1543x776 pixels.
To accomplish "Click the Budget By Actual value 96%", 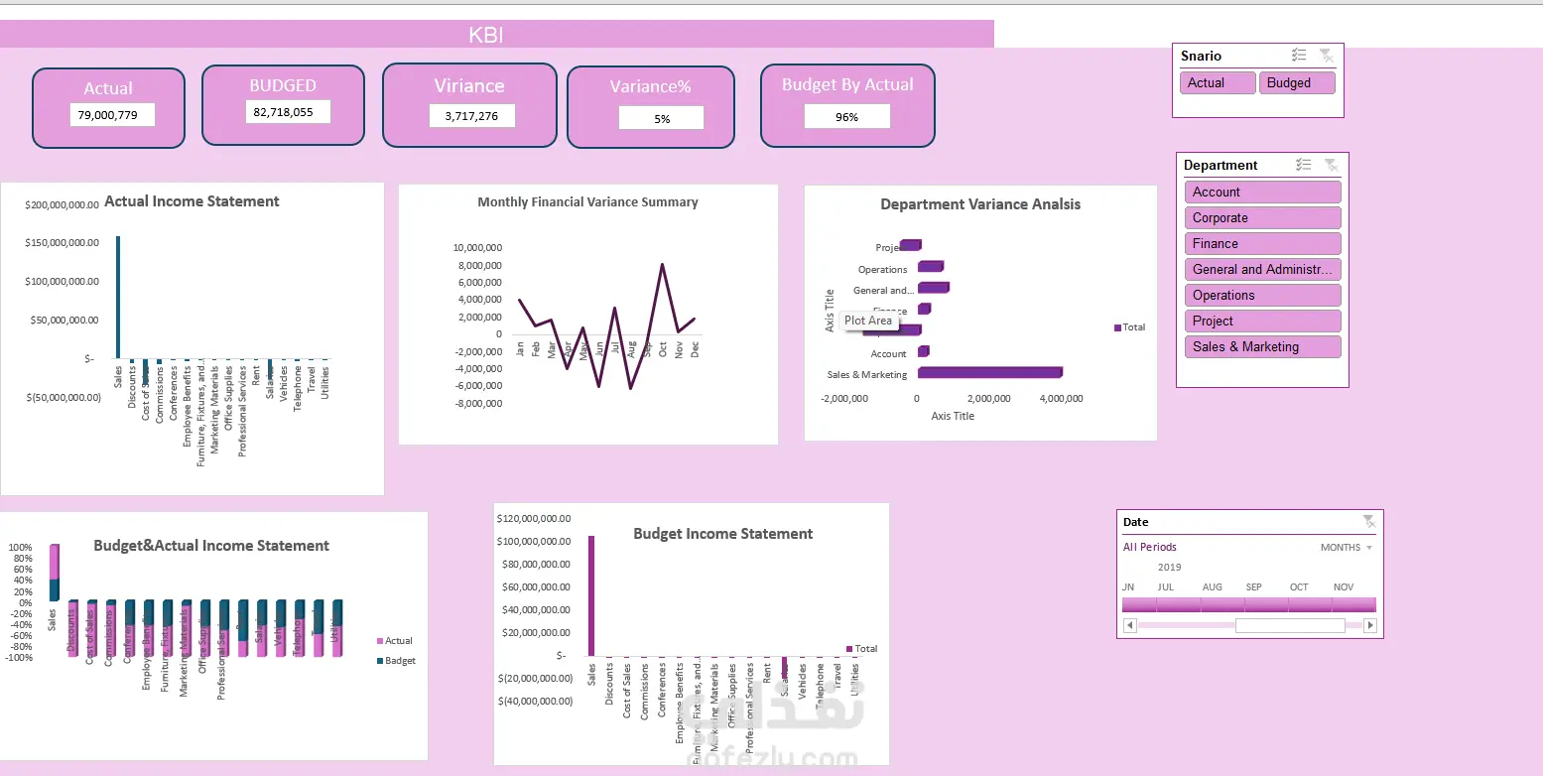I will click(846, 116).
